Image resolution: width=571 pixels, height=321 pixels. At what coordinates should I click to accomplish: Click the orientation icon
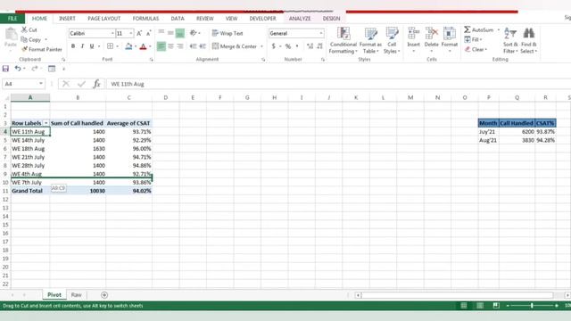point(194,33)
